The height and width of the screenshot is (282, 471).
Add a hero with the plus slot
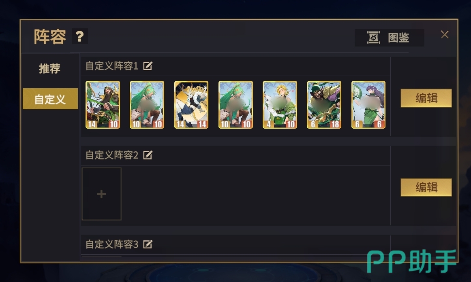point(101,194)
